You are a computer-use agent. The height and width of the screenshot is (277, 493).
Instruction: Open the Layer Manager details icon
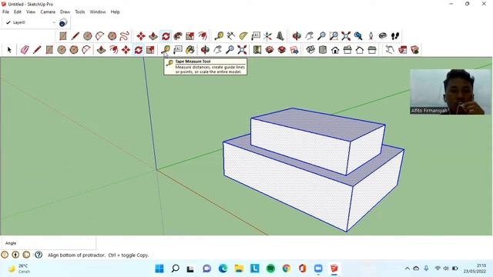tap(63, 22)
